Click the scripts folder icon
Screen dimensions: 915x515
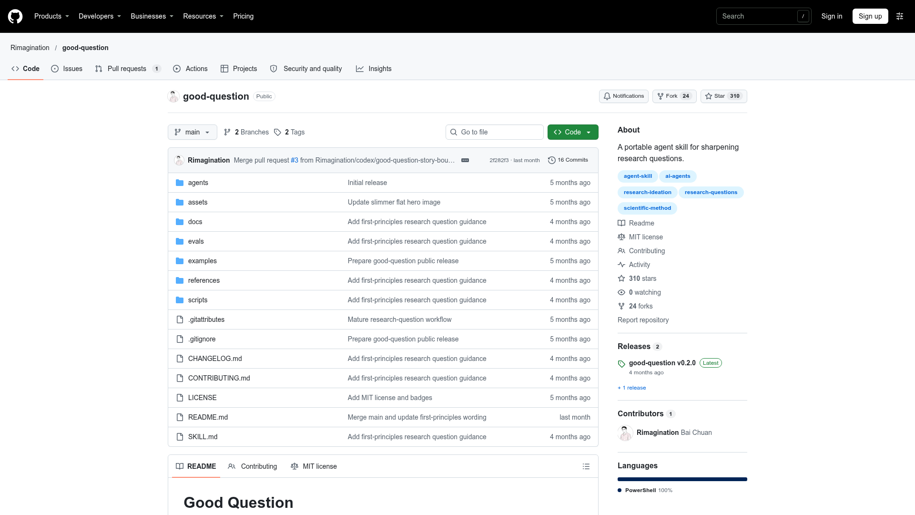pyautogui.click(x=180, y=300)
